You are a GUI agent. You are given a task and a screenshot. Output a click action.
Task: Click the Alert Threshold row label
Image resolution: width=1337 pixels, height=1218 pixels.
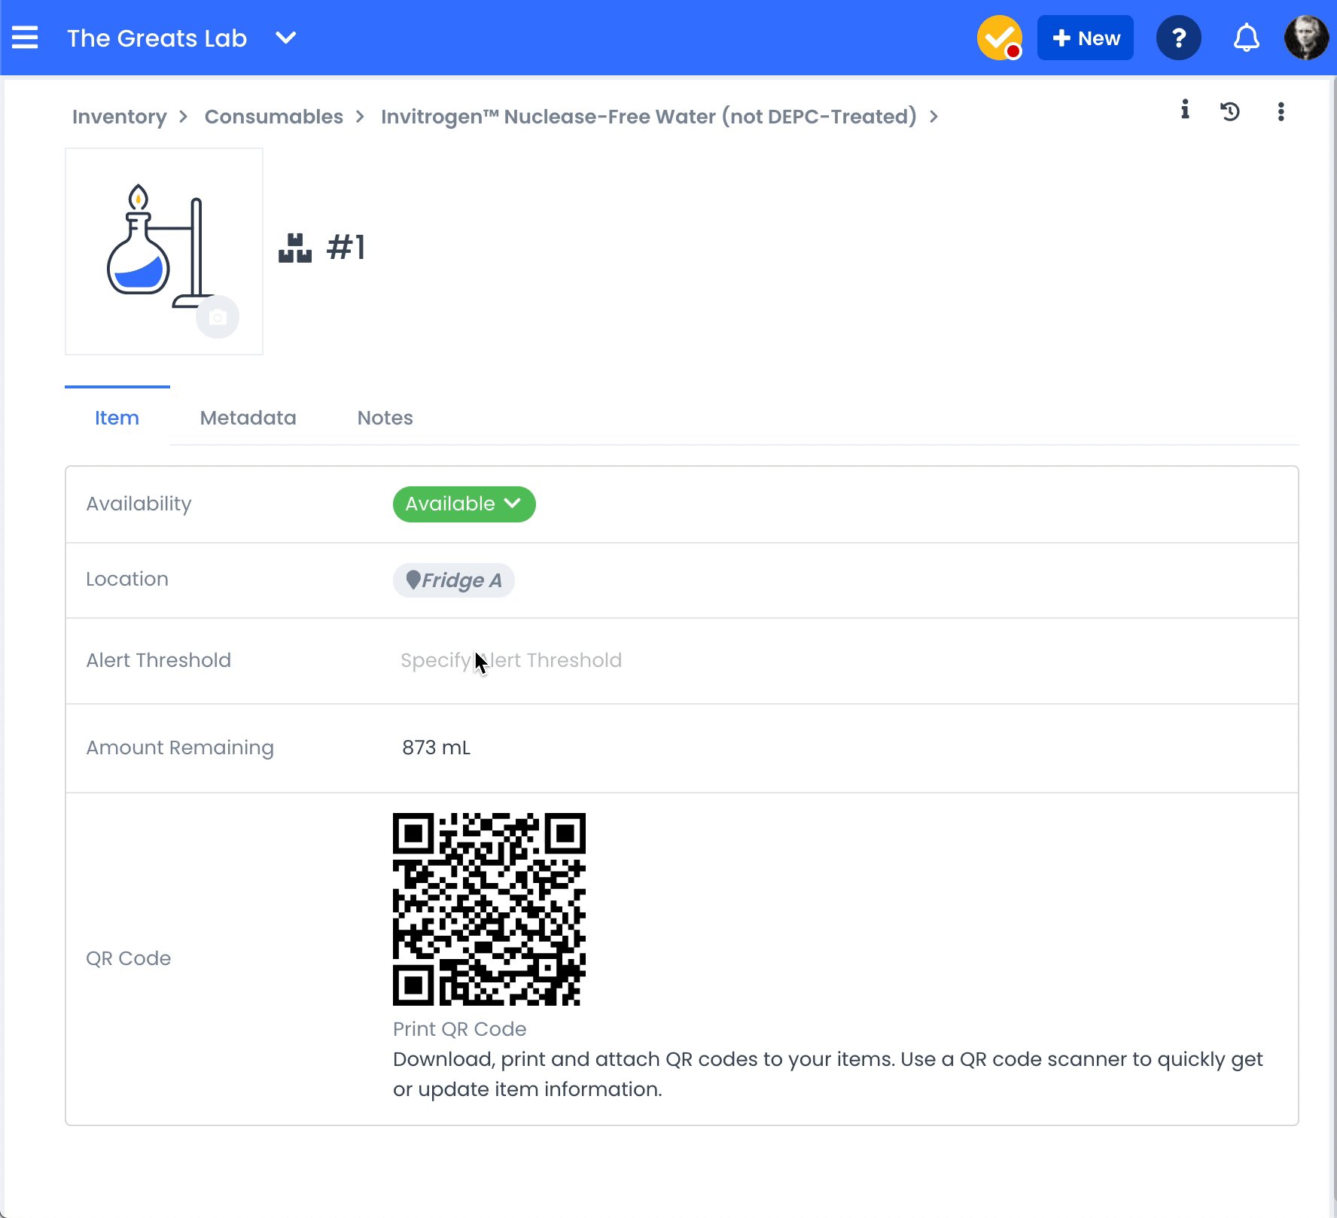point(159,660)
